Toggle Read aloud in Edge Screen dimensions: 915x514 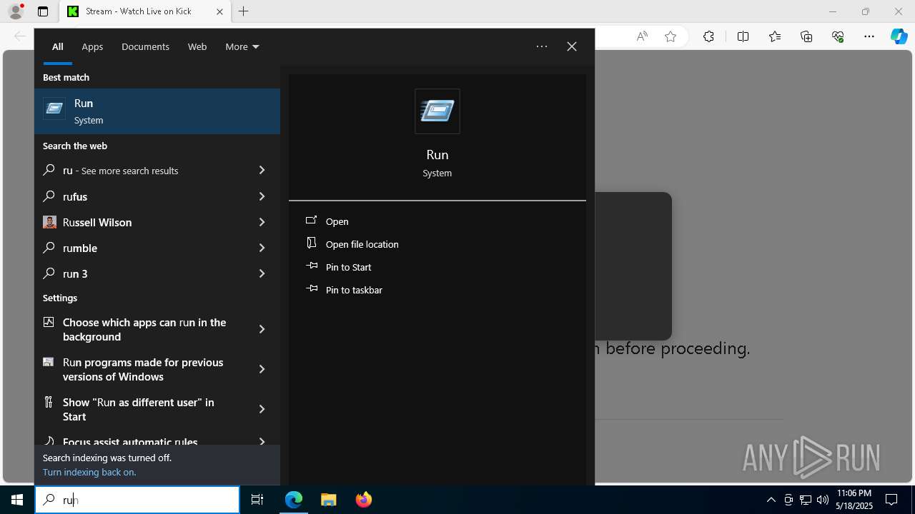tap(642, 36)
